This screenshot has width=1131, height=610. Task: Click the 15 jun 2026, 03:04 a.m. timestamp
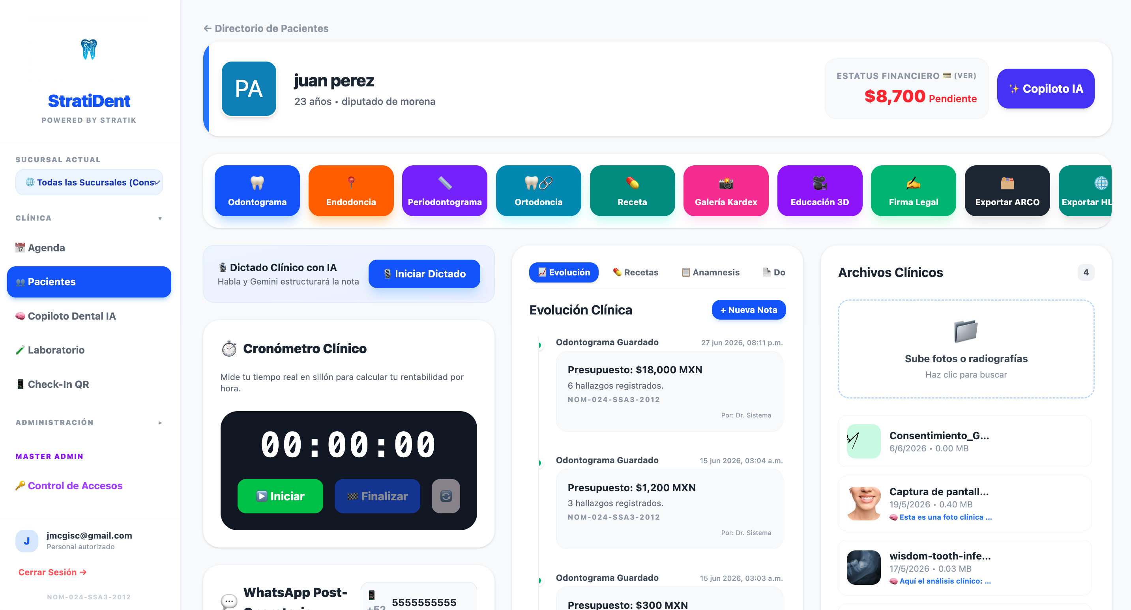[741, 460]
